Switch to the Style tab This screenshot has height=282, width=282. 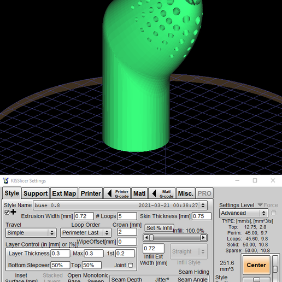[12, 193]
